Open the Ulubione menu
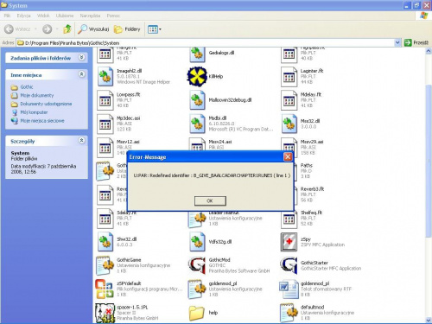The width and height of the screenshot is (432, 324). pos(65,16)
